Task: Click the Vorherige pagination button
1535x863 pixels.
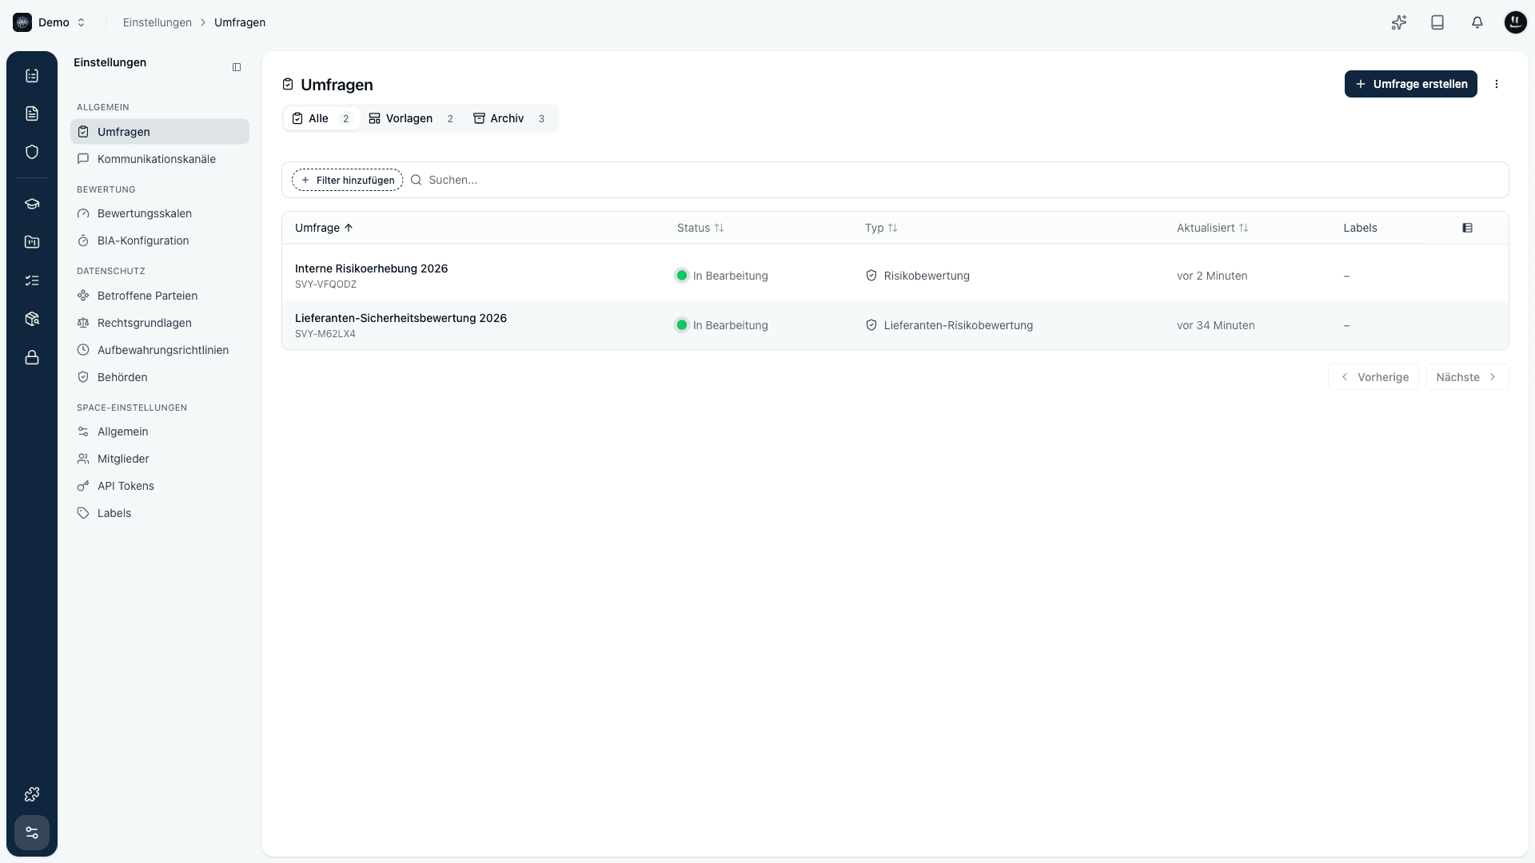Action: pyautogui.click(x=1374, y=377)
